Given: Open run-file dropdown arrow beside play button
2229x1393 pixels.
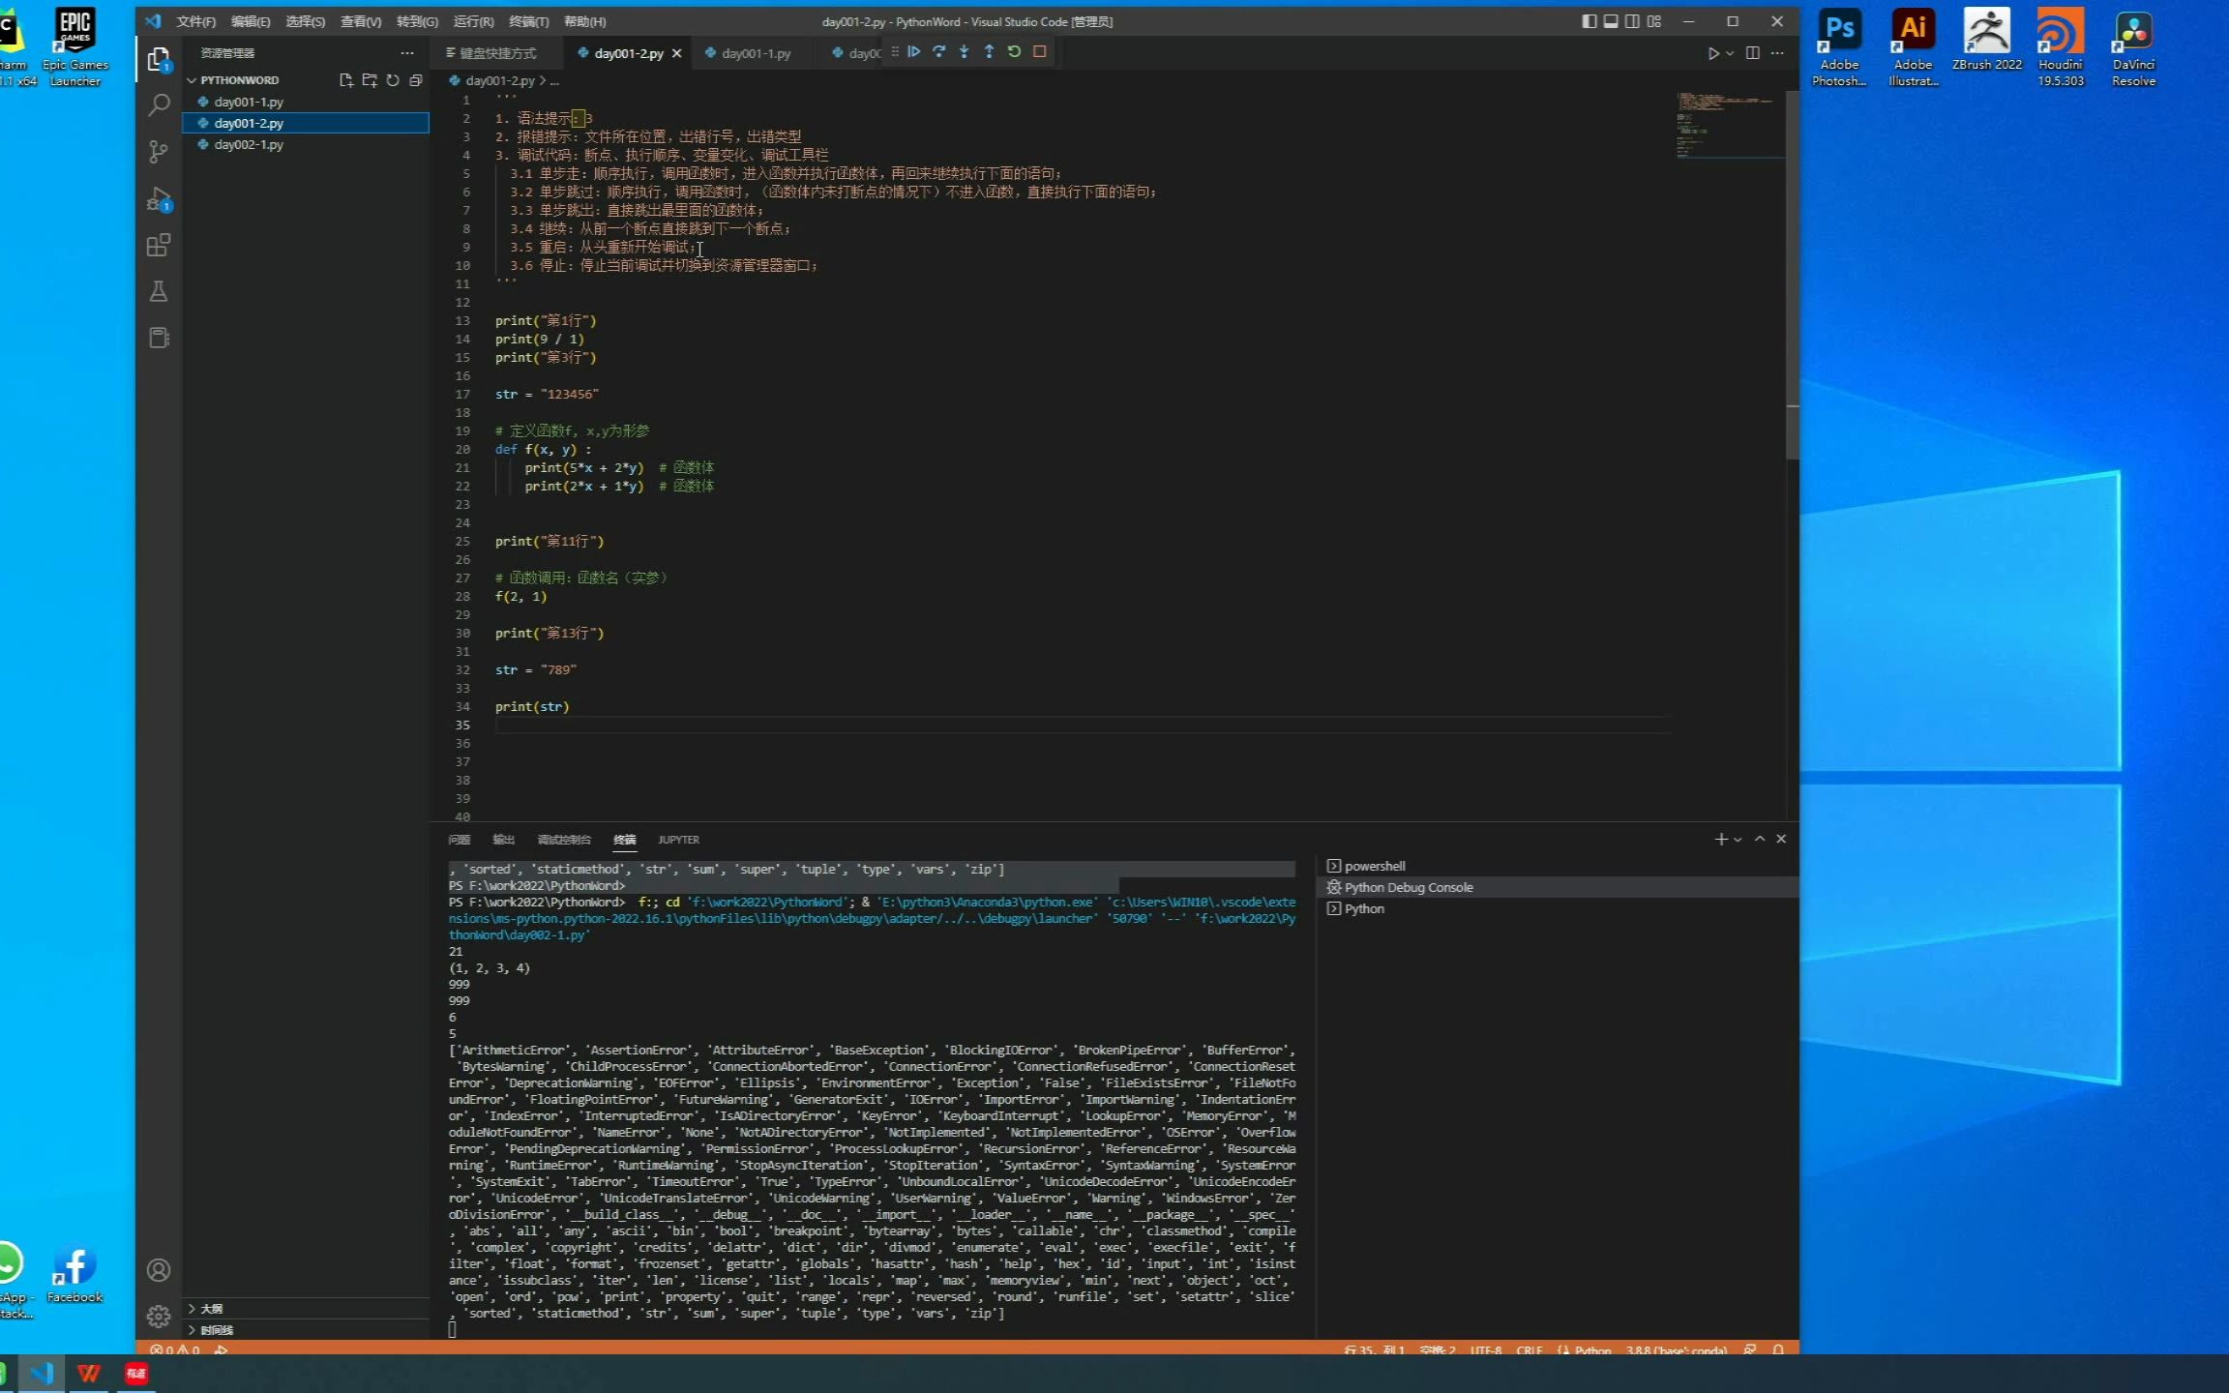Looking at the screenshot, I should pos(1730,54).
